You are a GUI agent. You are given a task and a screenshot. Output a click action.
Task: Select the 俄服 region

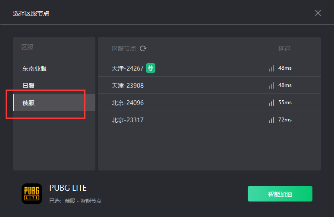[54, 102]
